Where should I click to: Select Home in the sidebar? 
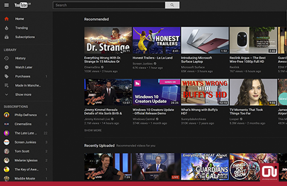coord(20,19)
